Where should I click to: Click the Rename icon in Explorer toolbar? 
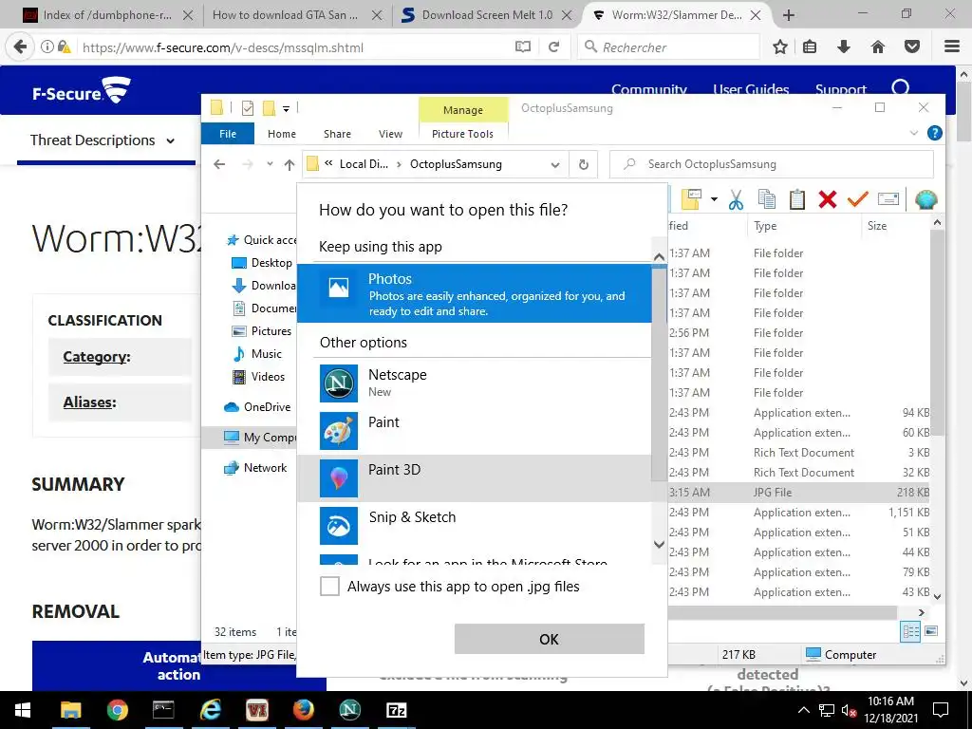click(x=888, y=199)
